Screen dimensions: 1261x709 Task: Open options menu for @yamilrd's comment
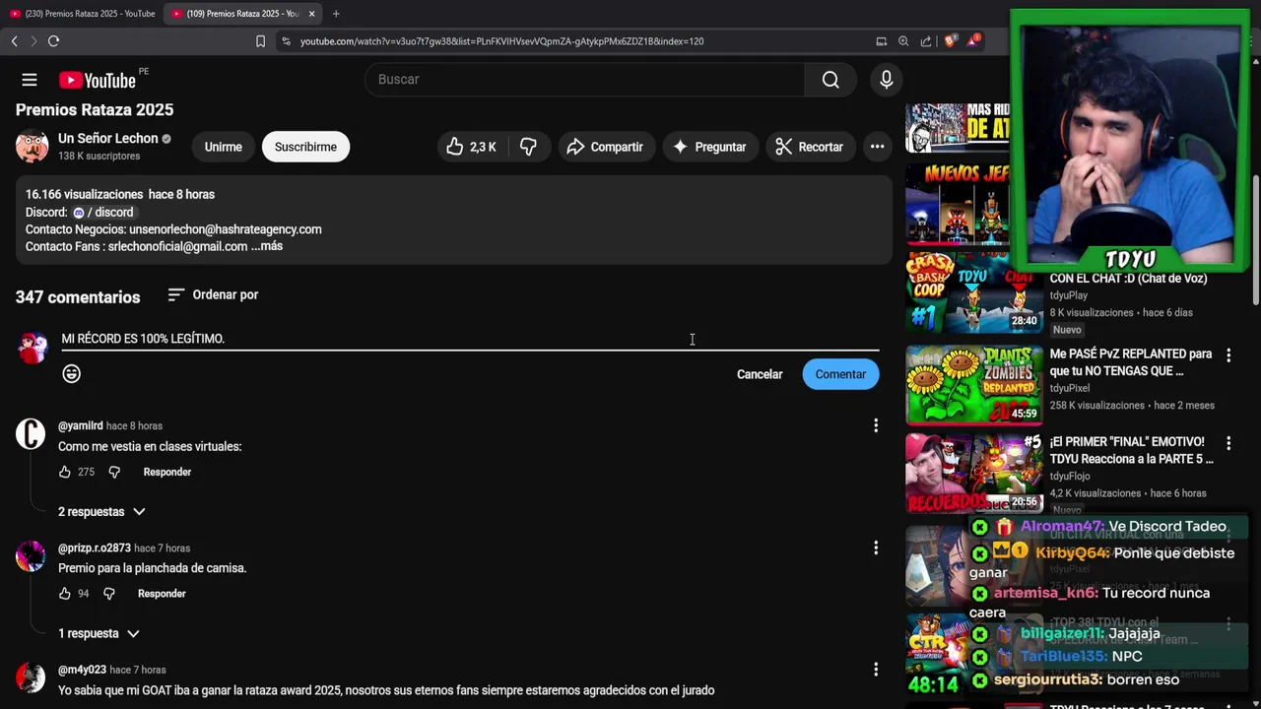(876, 425)
